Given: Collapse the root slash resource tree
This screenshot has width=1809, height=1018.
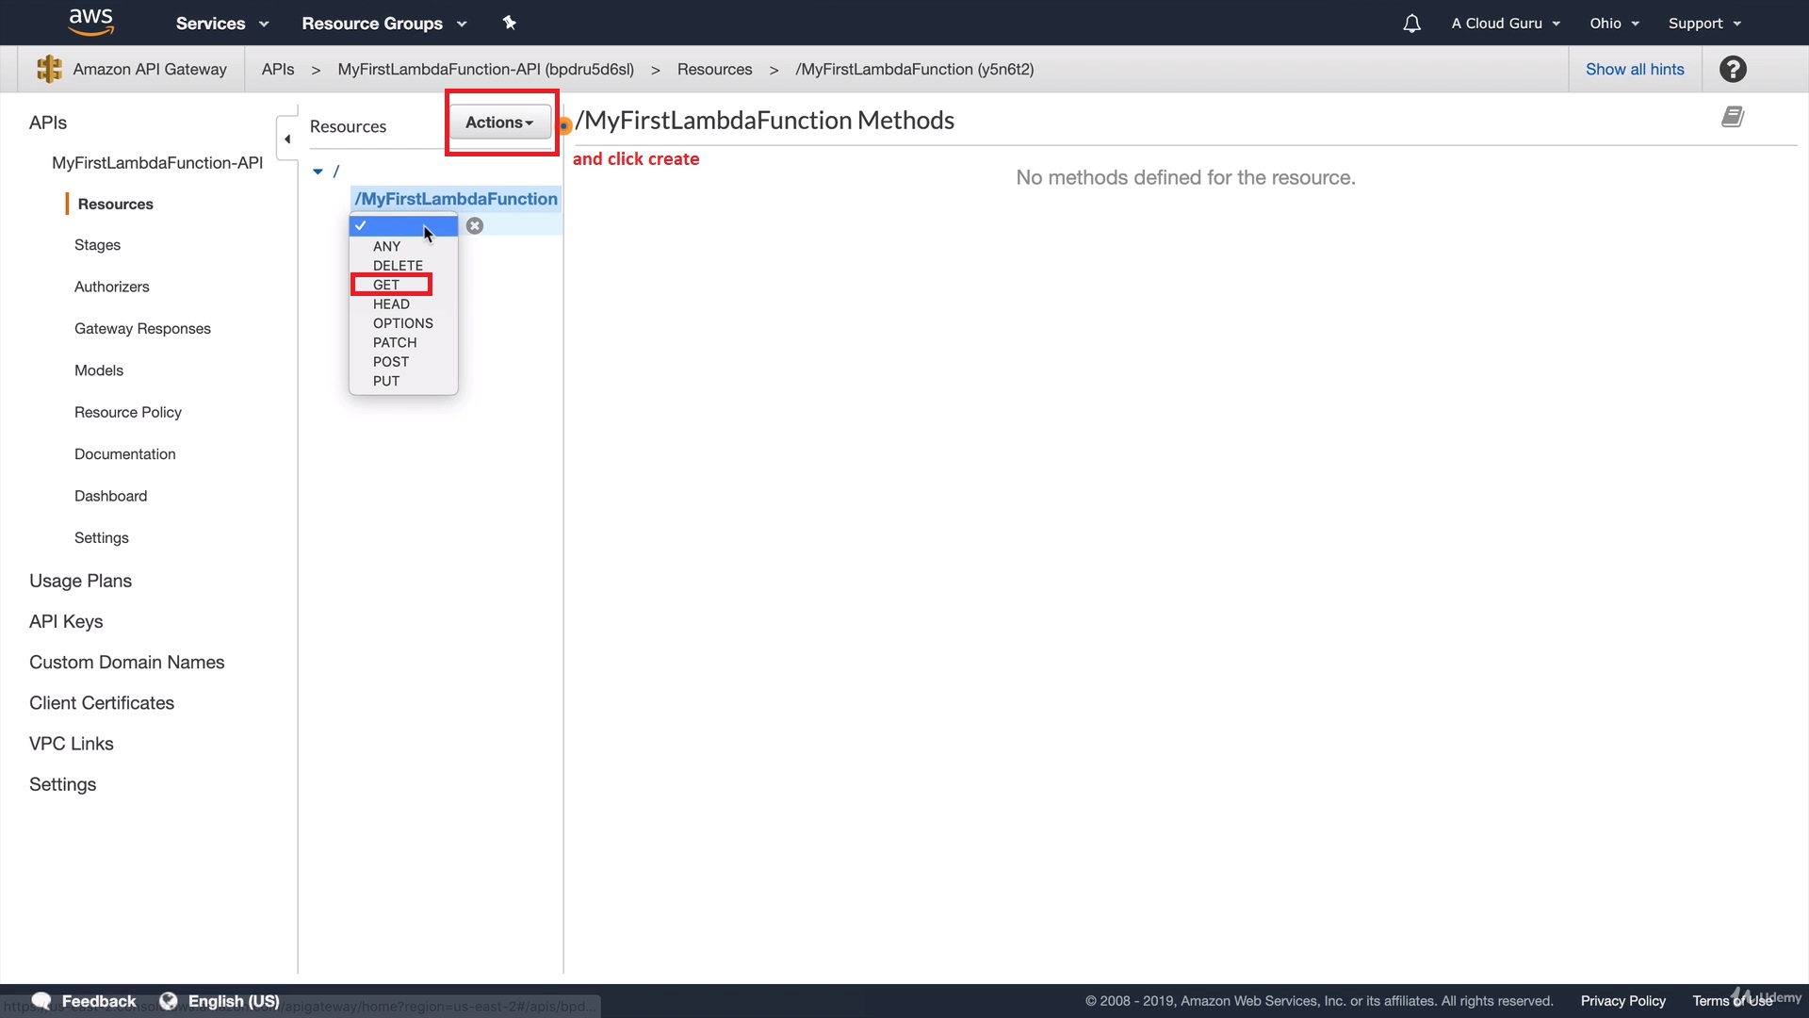Looking at the screenshot, I should (318, 172).
